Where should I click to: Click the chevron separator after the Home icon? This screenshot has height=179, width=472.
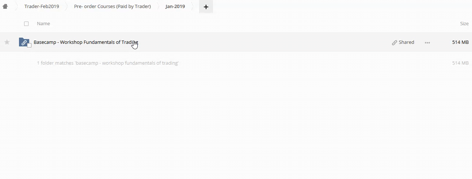point(16,7)
